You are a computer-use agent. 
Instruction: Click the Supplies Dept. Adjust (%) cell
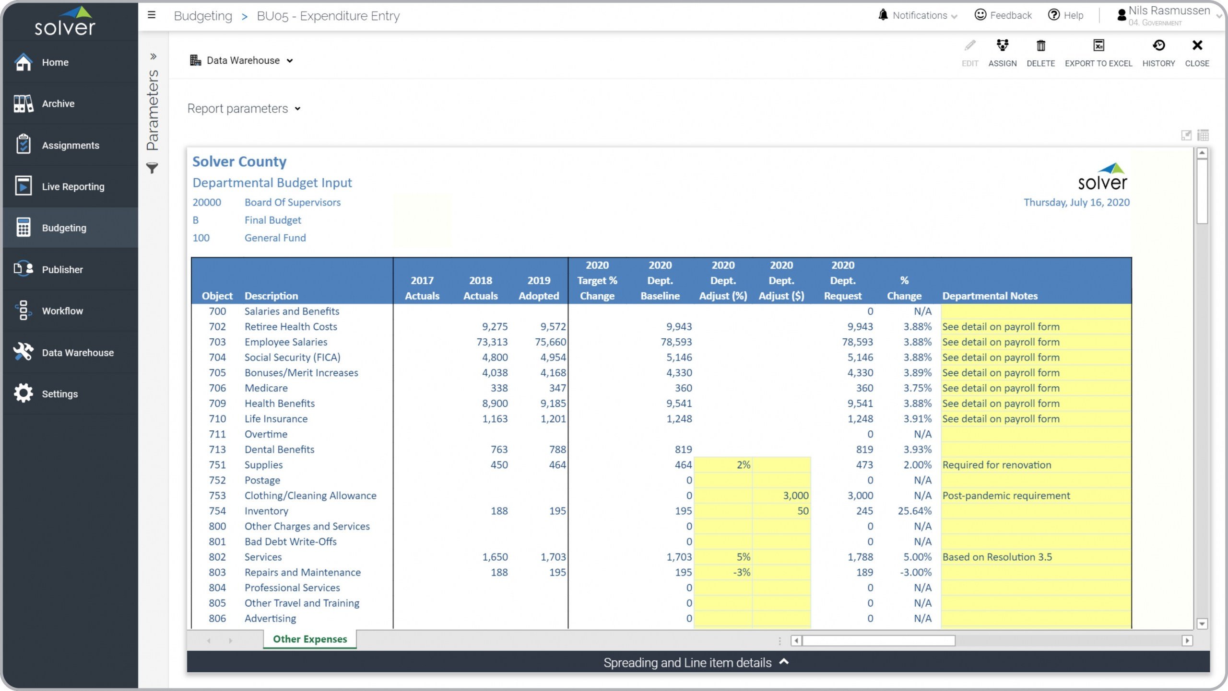click(x=722, y=465)
